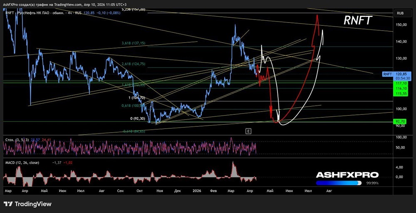
Task: Click the Стох. (3, 5, 3) indicator legend
Action: click(17, 140)
